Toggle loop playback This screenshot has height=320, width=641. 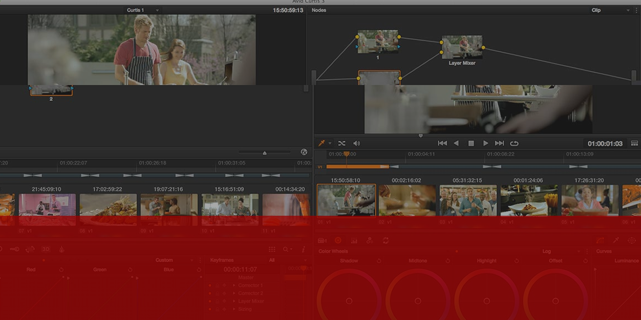[514, 143]
